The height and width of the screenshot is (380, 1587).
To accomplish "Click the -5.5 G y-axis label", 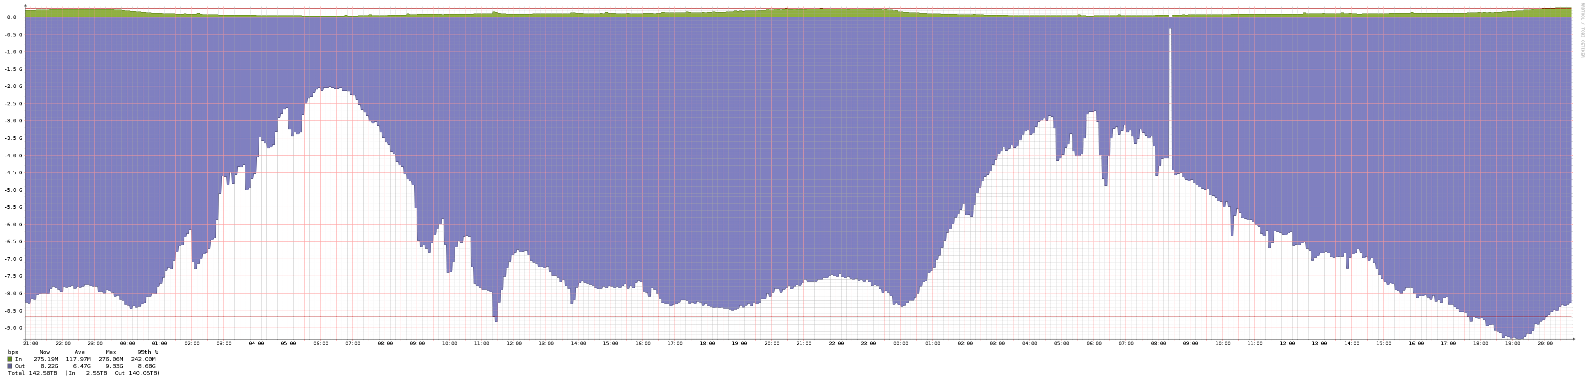I will 13,207.
